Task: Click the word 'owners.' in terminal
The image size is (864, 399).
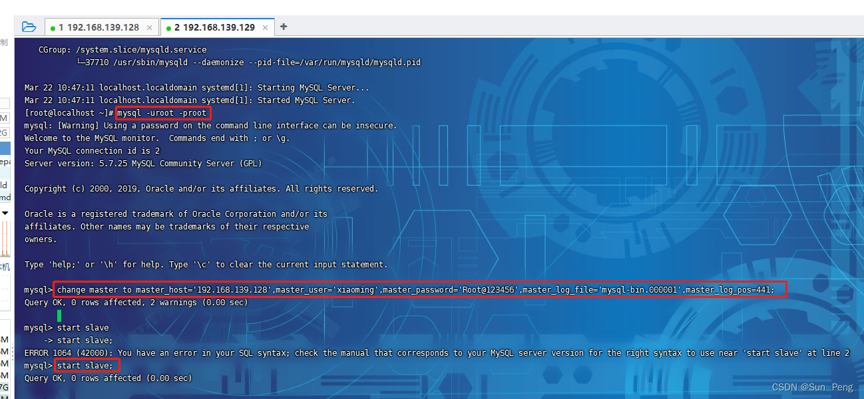Action: (x=41, y=239)
